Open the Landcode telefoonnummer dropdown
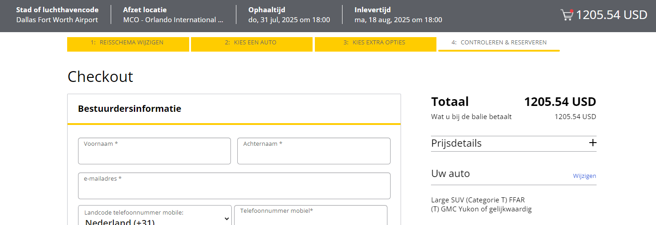The height and width of the screenshot is (225, 656). pos(155,218)
